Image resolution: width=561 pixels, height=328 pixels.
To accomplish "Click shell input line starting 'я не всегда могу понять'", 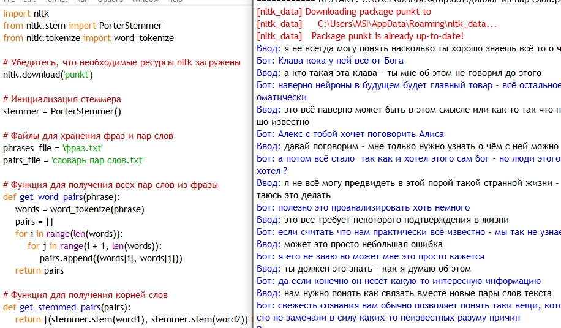I will (409, 48).
